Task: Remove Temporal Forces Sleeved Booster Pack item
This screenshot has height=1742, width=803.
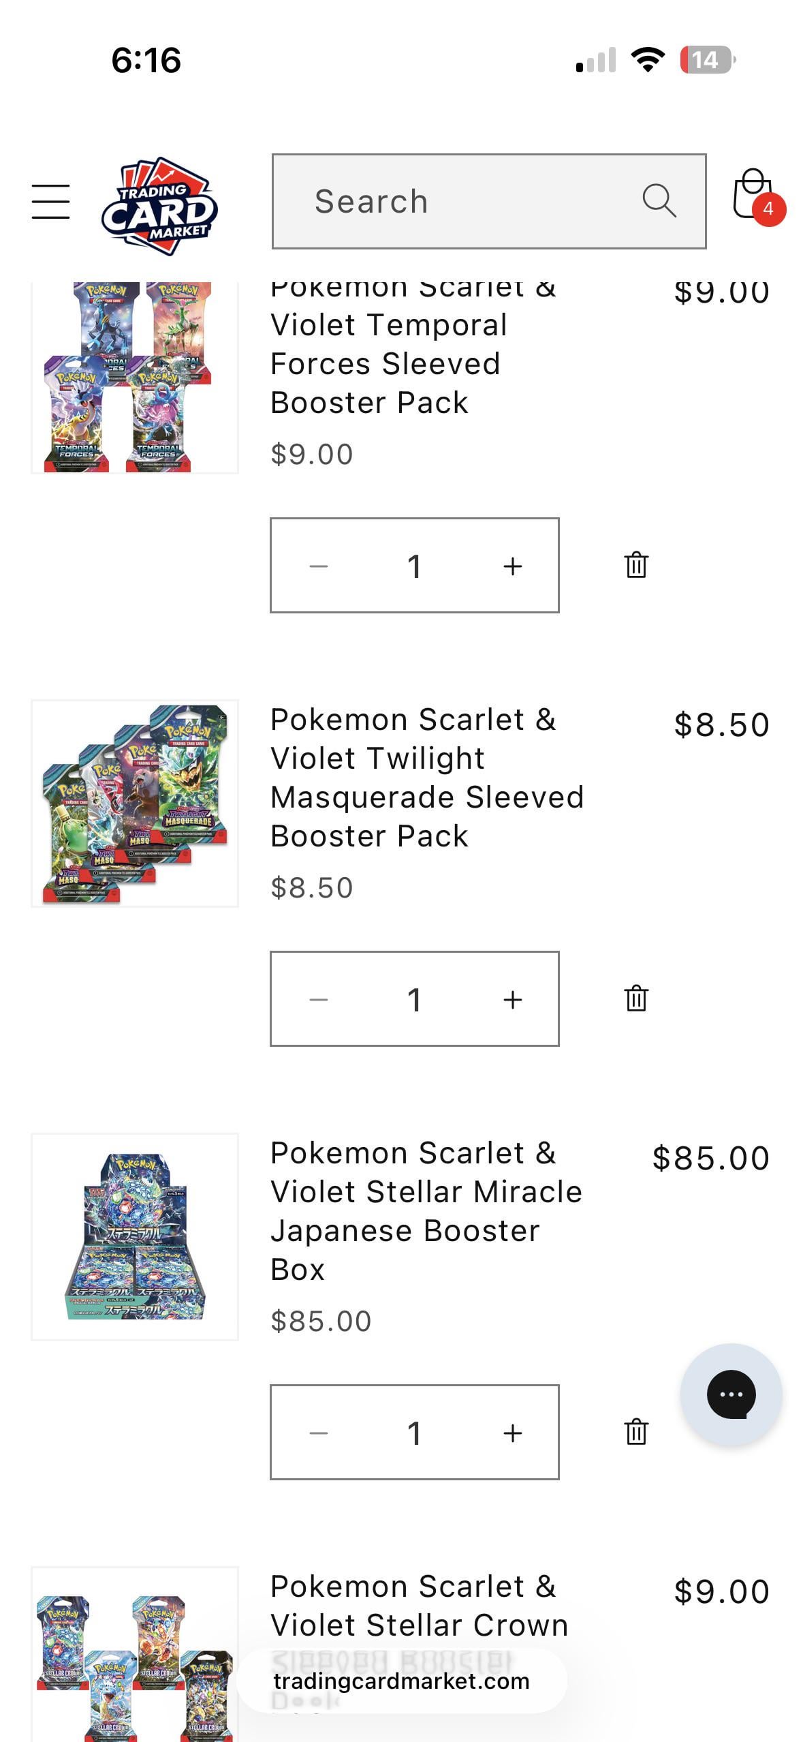Action: (636, 565)
